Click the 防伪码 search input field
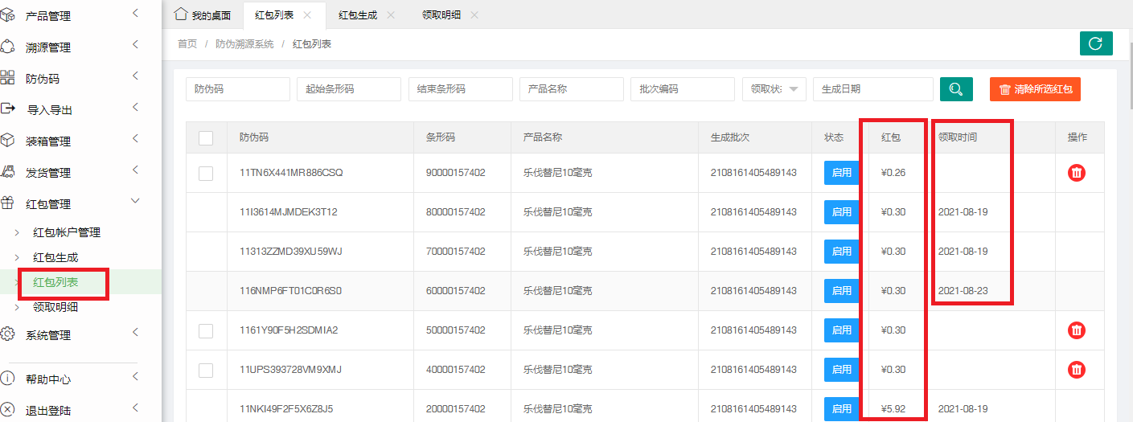1133x422 pixels. click(x=237, y=89)
